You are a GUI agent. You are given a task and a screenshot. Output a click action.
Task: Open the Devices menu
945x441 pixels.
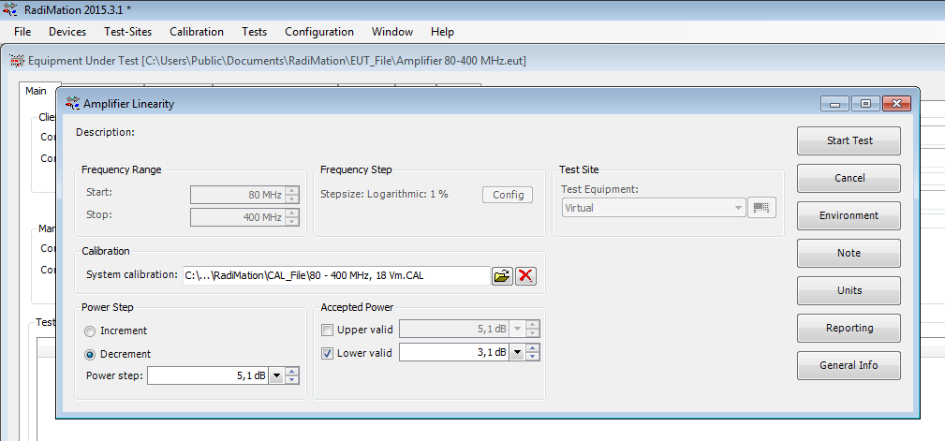tap(67, 32)
